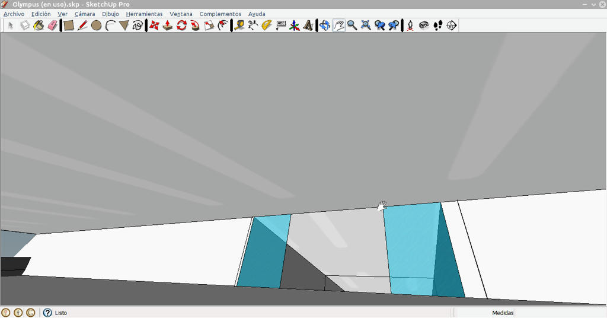Select the Tape Measure tool
This screenshot has width=607, height=318.
point(239,26)
